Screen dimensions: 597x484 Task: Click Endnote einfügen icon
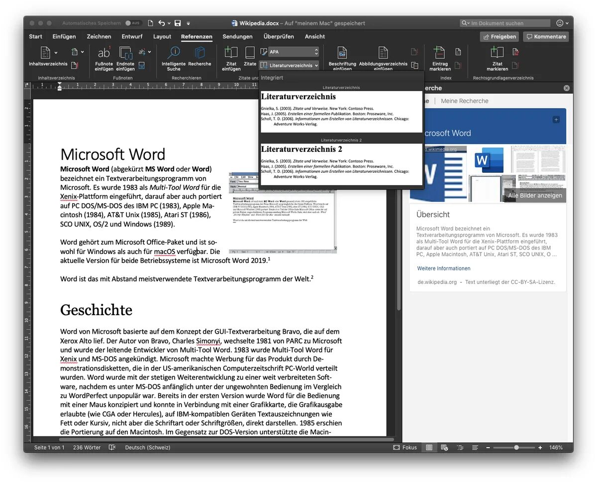(125, 53)
